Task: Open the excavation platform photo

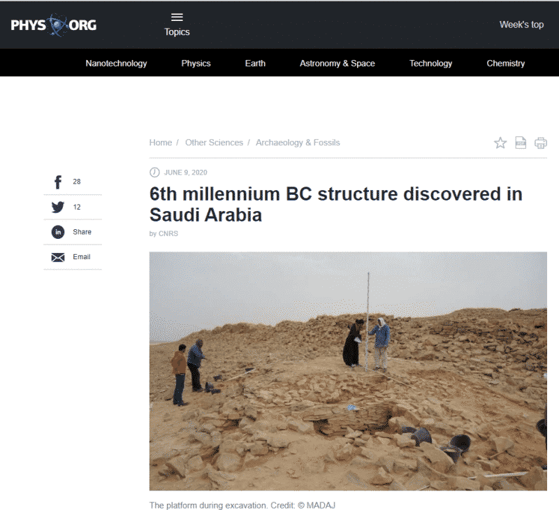Action: click(x=348, y=371)
